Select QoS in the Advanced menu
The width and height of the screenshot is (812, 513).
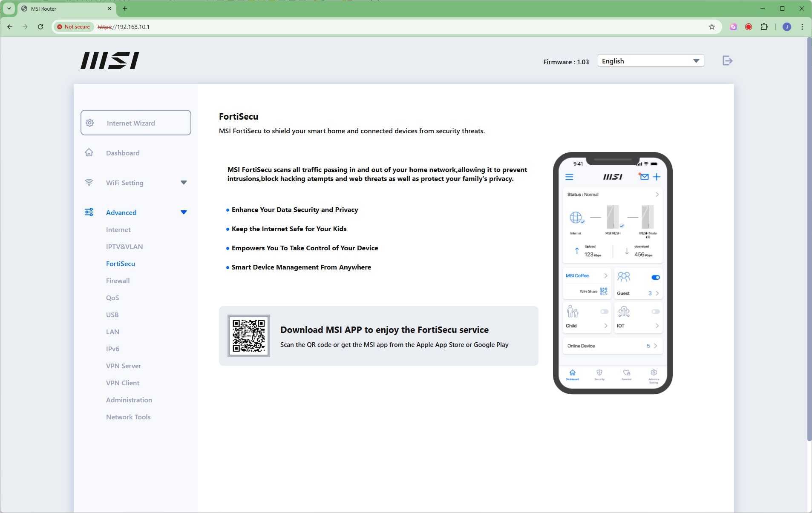pyautogui.click(x=112, y=298)
